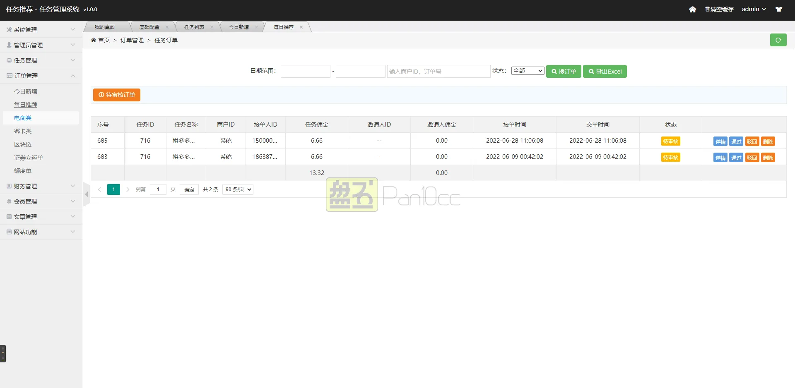This screenshot has width=795, height=388.
Task: Click the 待审核订单 orange alert banner
Action: pos(116,95)
